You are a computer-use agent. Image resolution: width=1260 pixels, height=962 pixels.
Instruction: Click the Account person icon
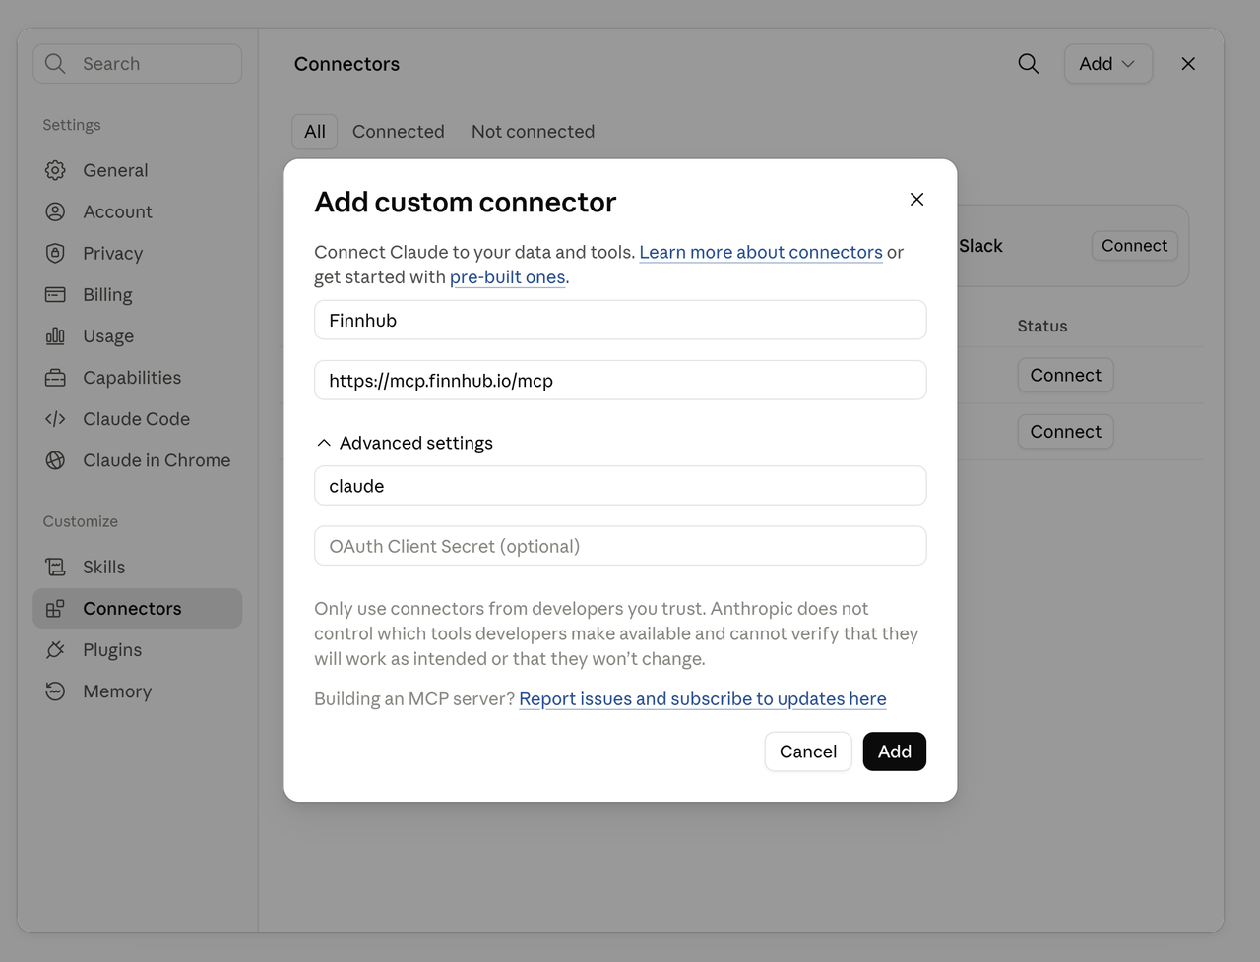coord(55,211)
